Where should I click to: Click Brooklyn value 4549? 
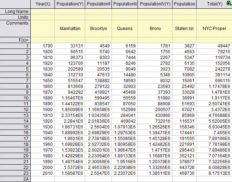click(99, 46)
